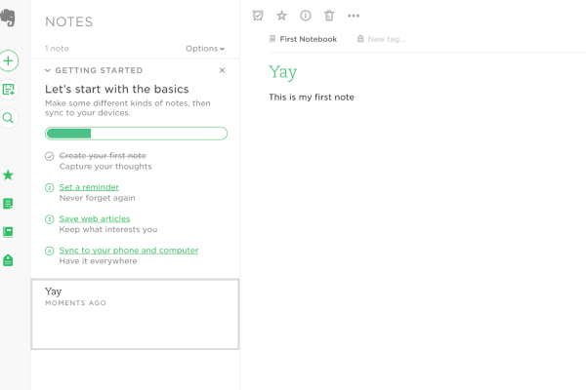Click the Never forget again subtitle
The width and height of the screenshot is (586, 390).
(97, 198)
